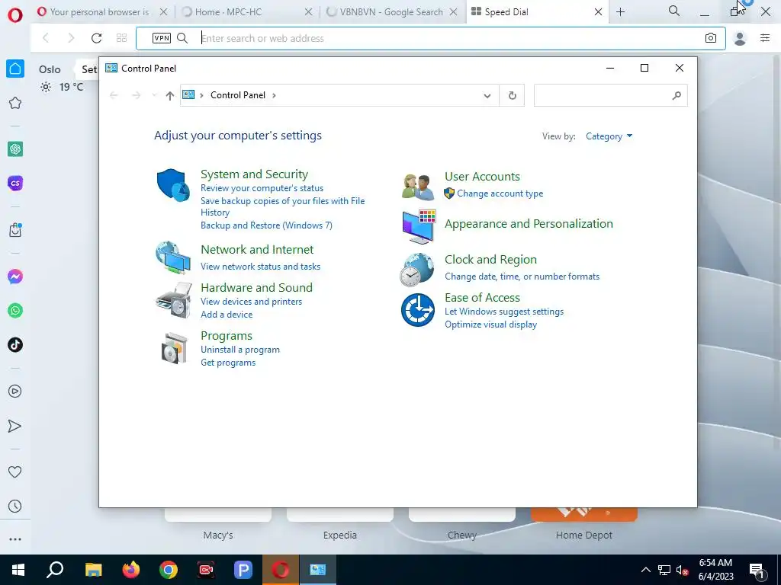Open Programs disc box icon
781x585 pixels.
[x=175, y=348]
